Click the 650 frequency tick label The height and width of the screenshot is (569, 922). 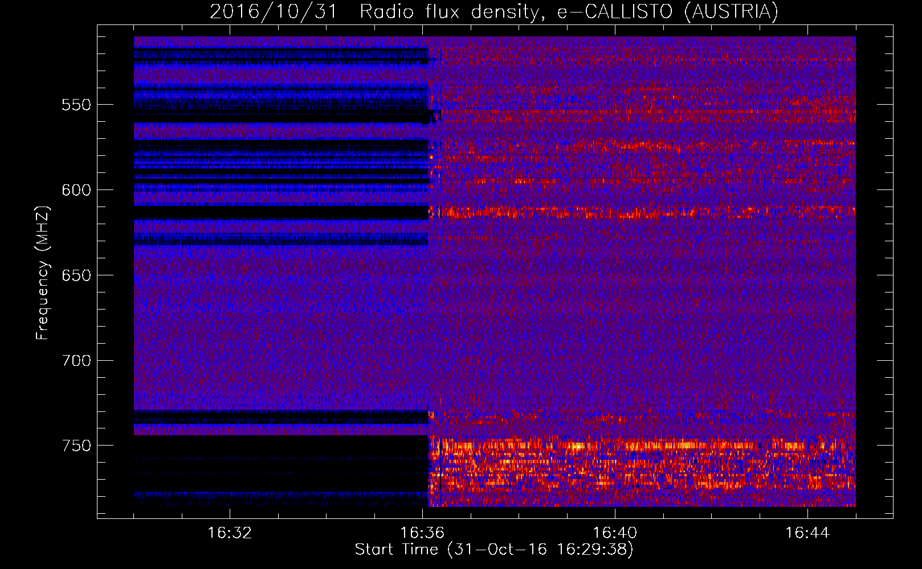tap(76, 275)
